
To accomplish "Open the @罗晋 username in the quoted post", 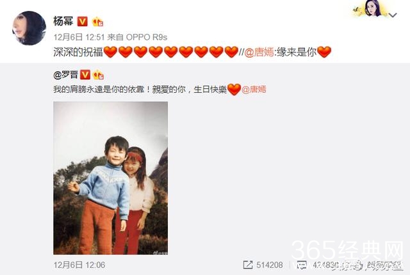I will pos(65,75).
